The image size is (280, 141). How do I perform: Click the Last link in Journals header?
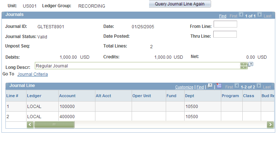[268, 16]
